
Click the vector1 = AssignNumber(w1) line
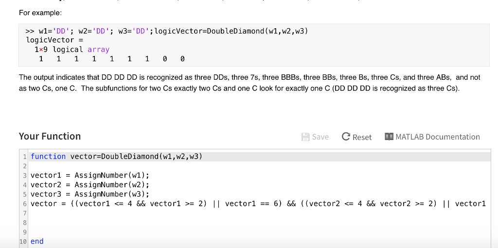(x=90, y=175)
